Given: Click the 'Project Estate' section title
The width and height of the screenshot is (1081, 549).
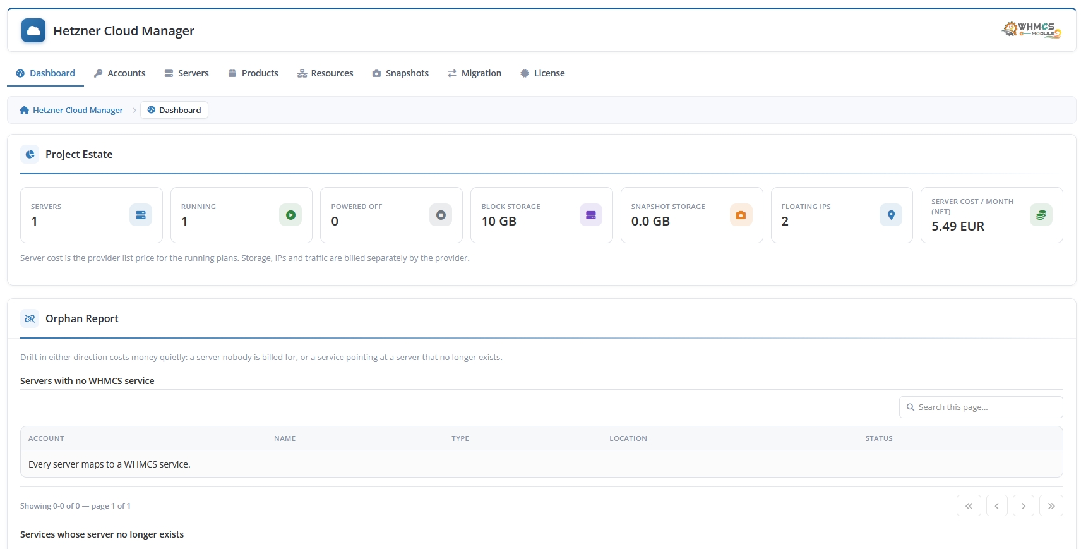Looking at the screenshot, I should point(79,154).
